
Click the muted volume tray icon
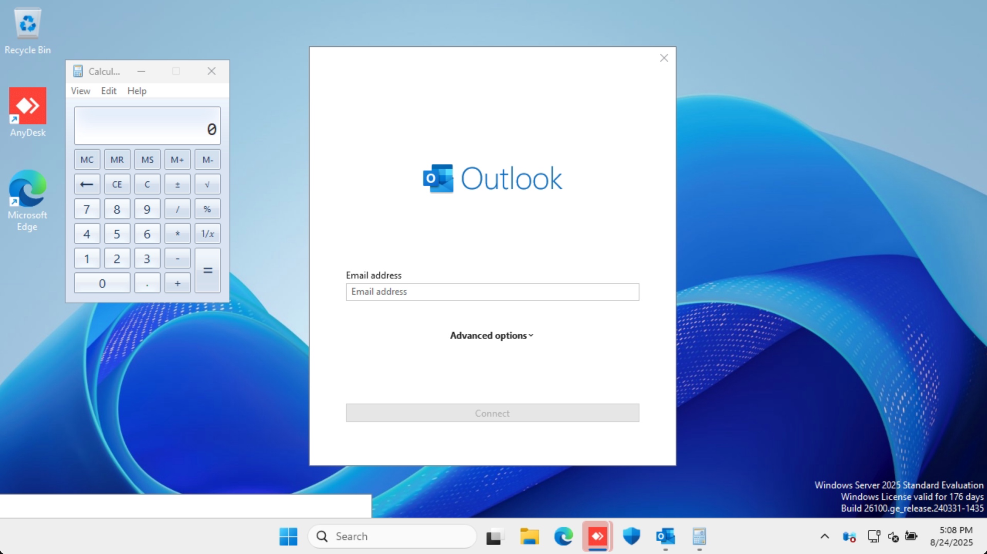pos(893,536)
